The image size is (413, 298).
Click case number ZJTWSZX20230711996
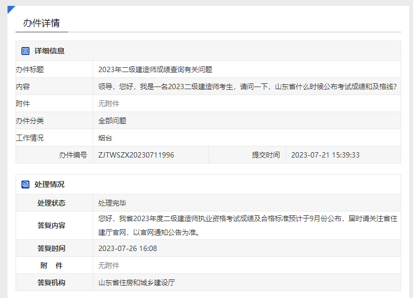(136, 155)
